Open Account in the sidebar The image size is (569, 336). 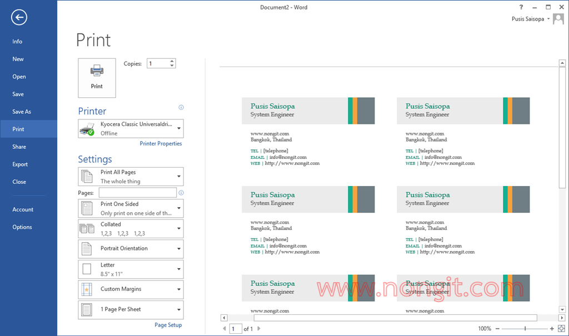pyautogui.click(x=29, y=209)
